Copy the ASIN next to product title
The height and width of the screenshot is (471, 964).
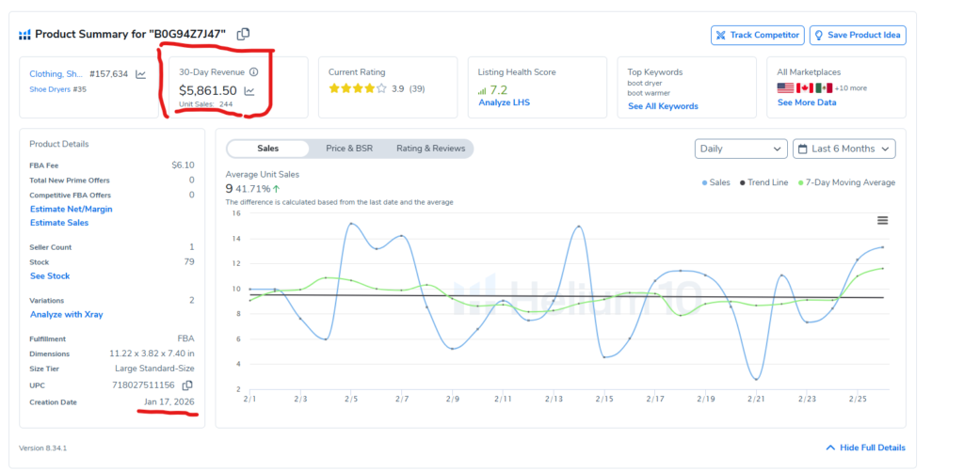pyautogui.click(x=243, y=35)
